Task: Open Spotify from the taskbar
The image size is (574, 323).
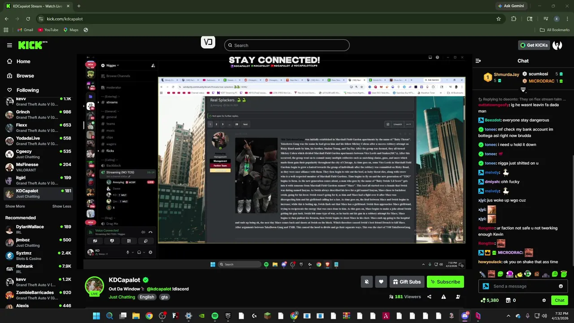Action: [215, 316]
